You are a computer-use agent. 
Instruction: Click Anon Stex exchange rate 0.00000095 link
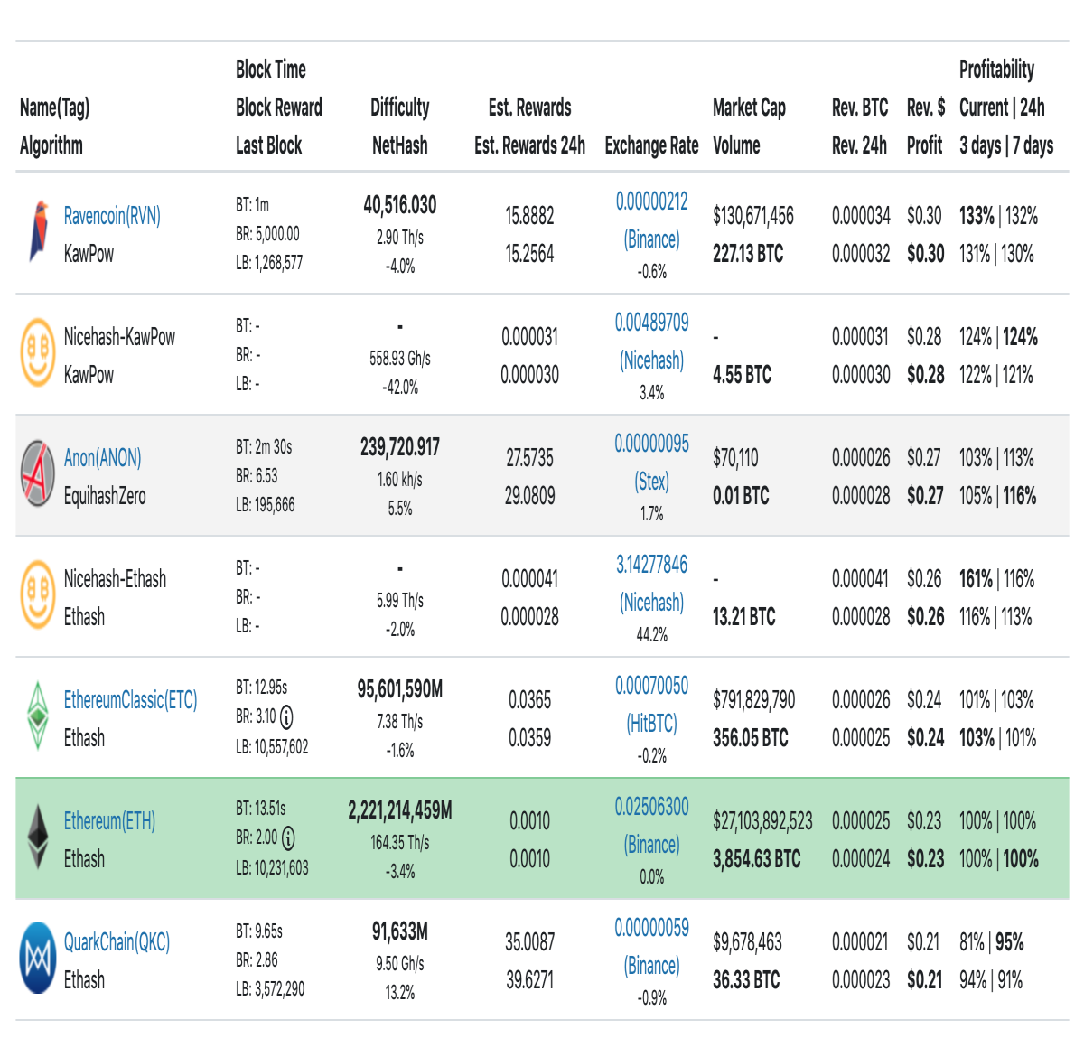click(x=651, y=463)
